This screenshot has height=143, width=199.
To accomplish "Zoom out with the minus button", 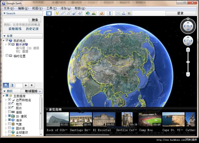I will [x=188, y=74].
